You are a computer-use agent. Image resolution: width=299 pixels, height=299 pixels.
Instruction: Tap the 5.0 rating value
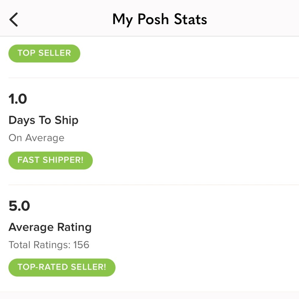click(19, 205)
